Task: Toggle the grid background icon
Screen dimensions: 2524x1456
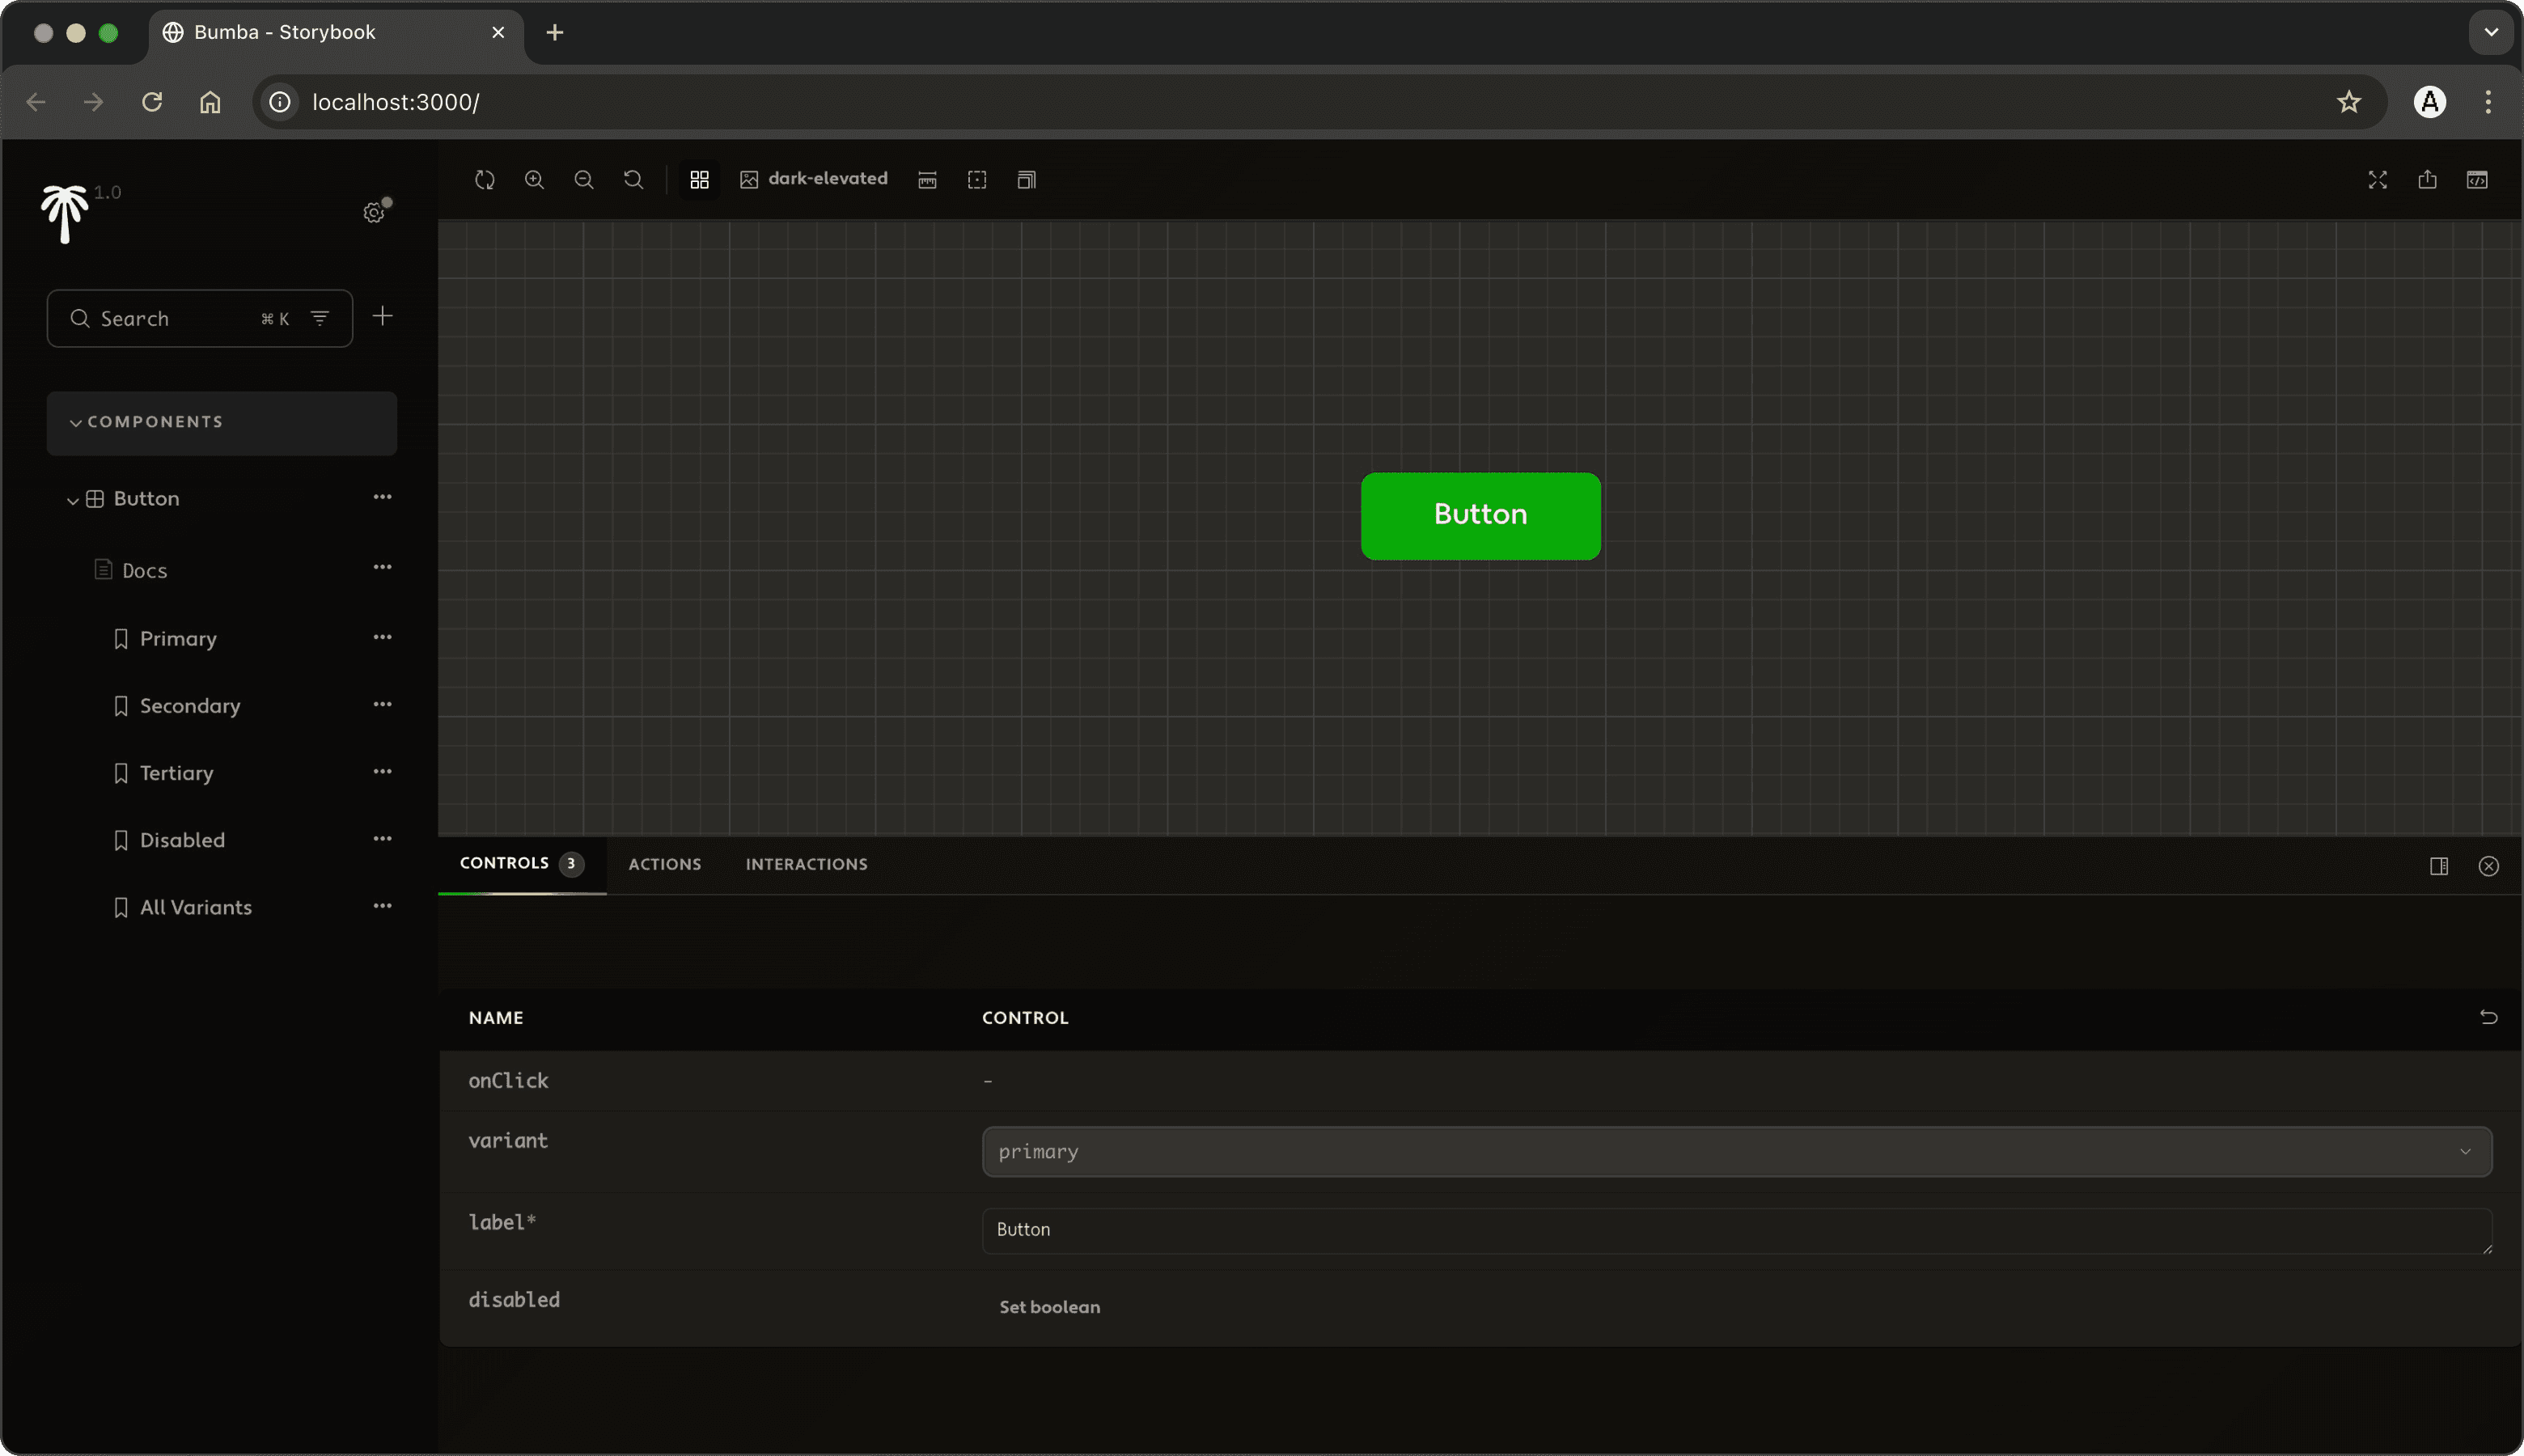Action: click(699, 180)
